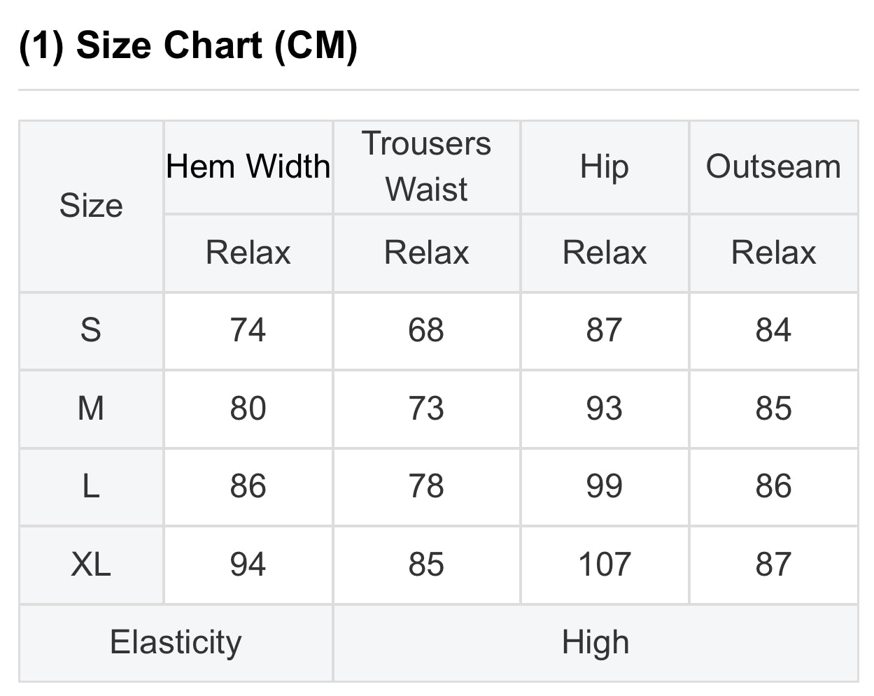Choose the size XL row label
The width and height of the screenshot is (874, 696).
tap(91, 564)
